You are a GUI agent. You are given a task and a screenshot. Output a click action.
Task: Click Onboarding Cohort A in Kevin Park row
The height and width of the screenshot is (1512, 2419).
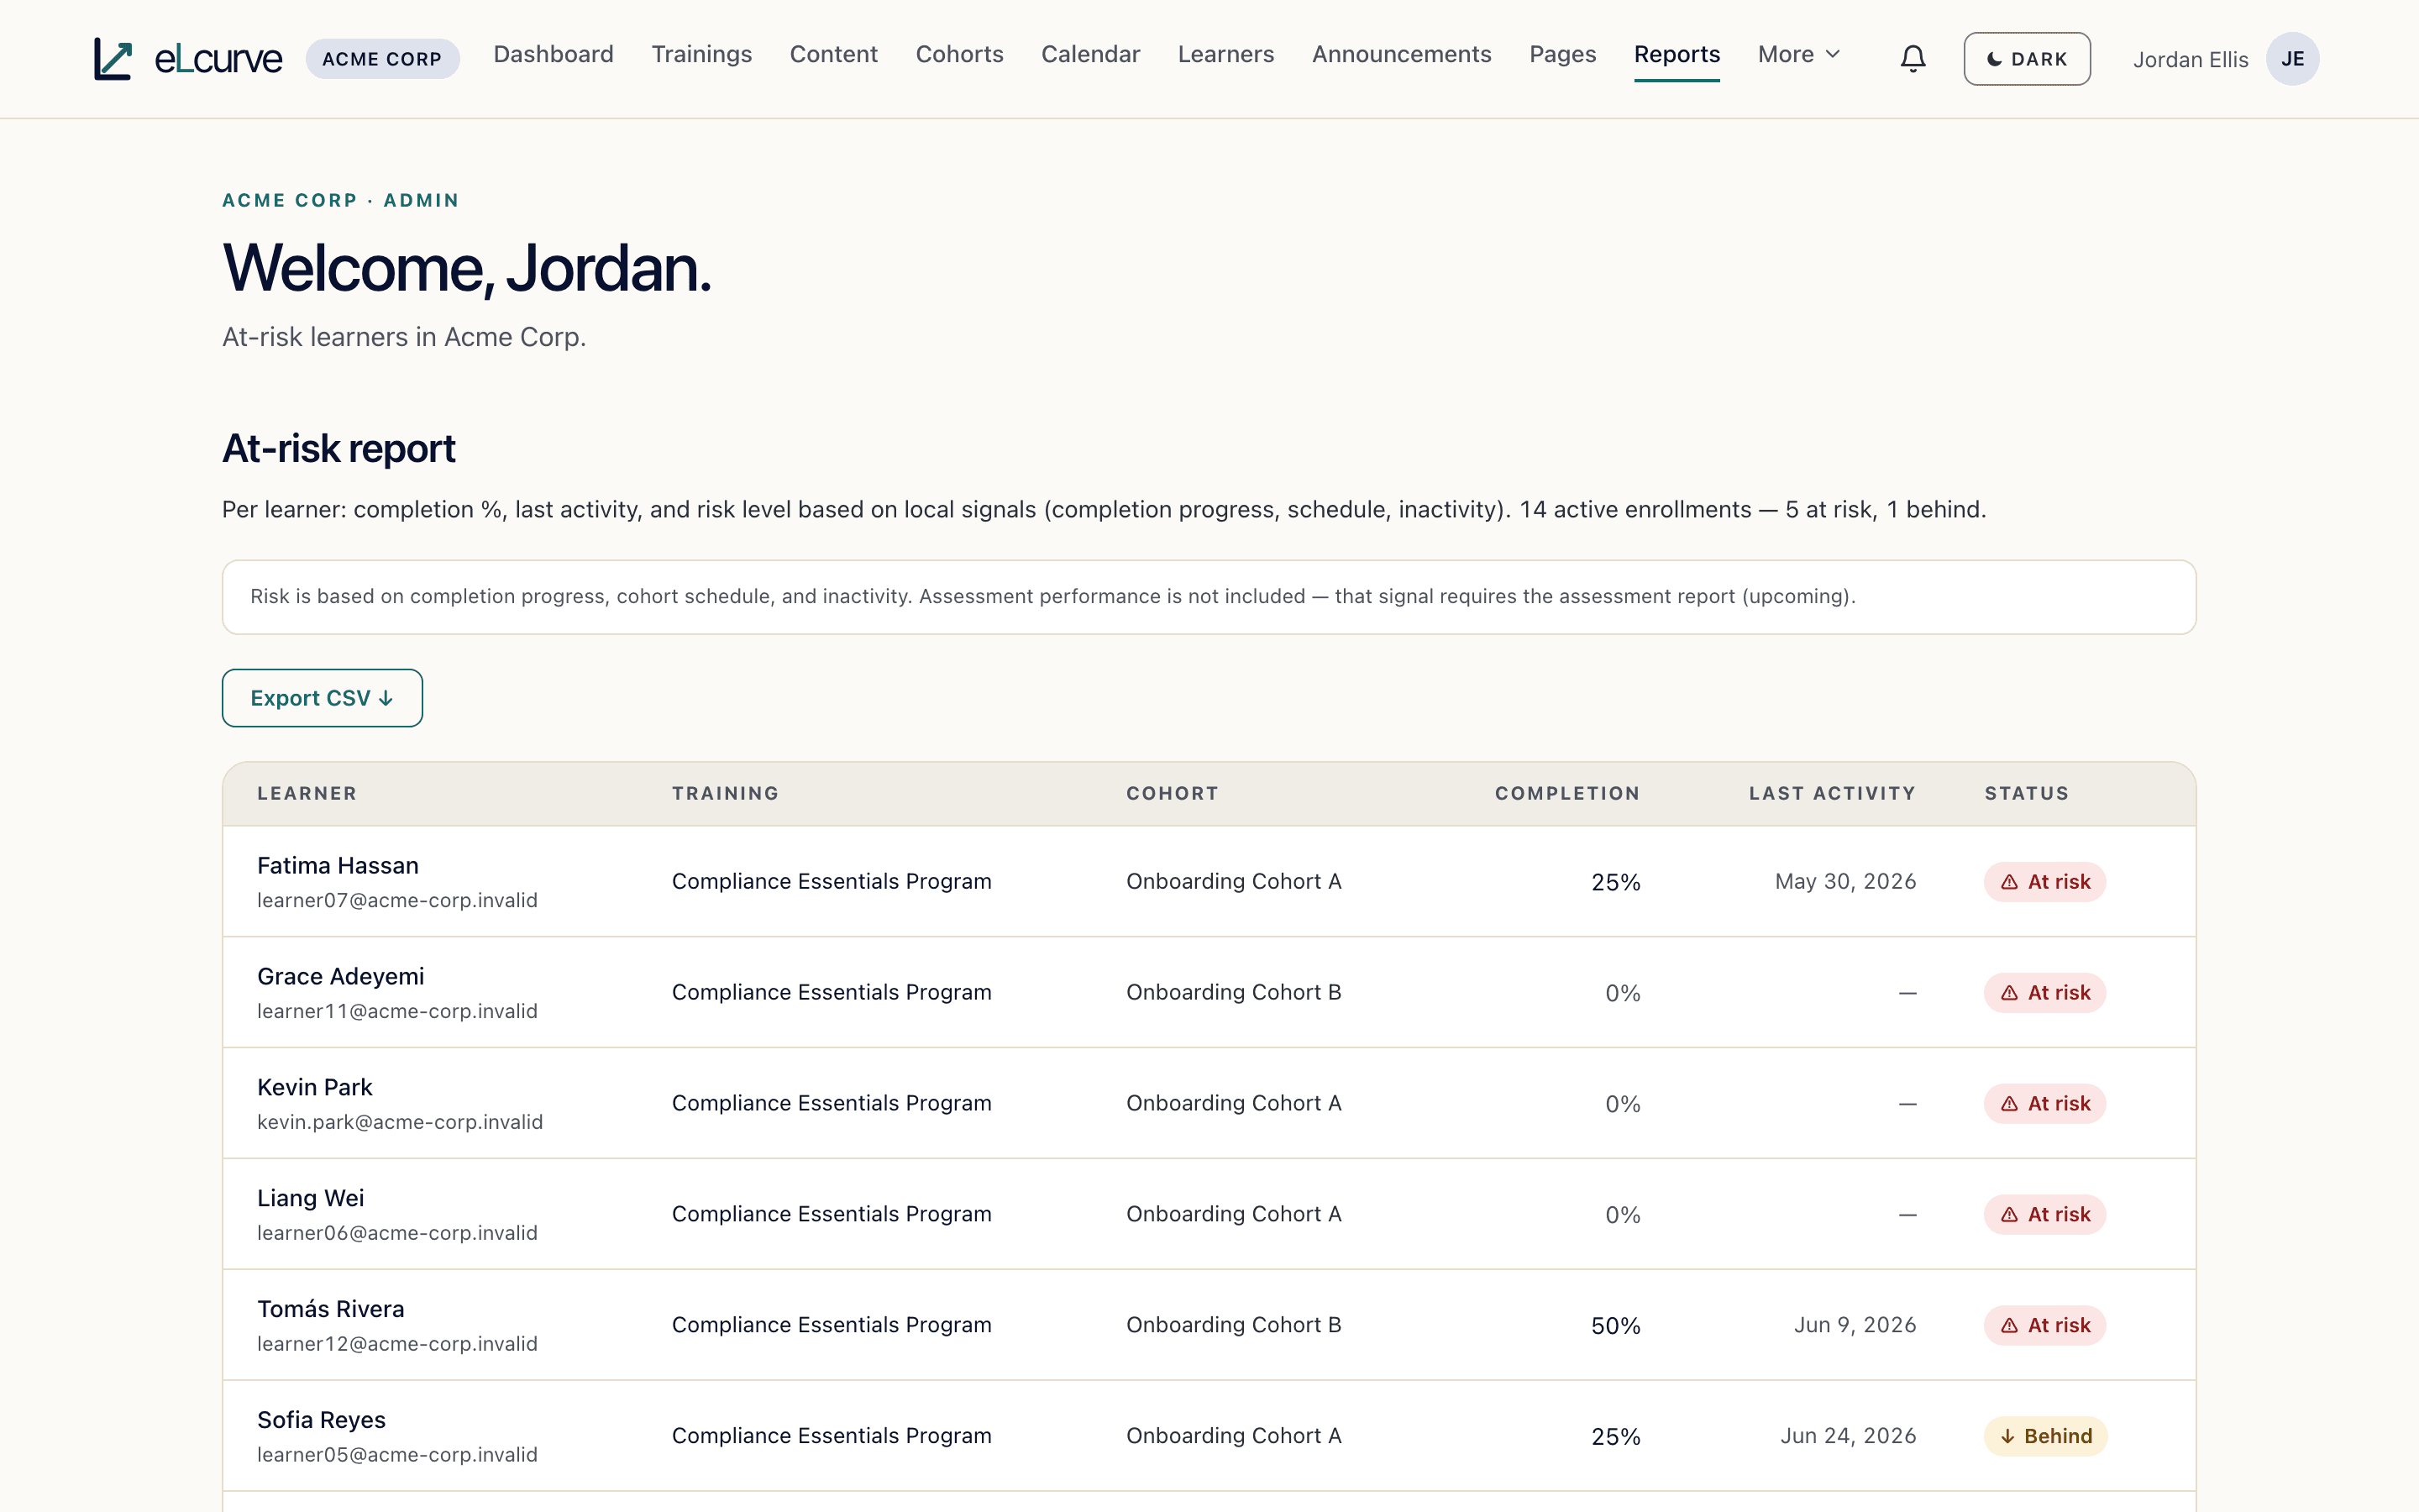click(x=1234, y=1103)
